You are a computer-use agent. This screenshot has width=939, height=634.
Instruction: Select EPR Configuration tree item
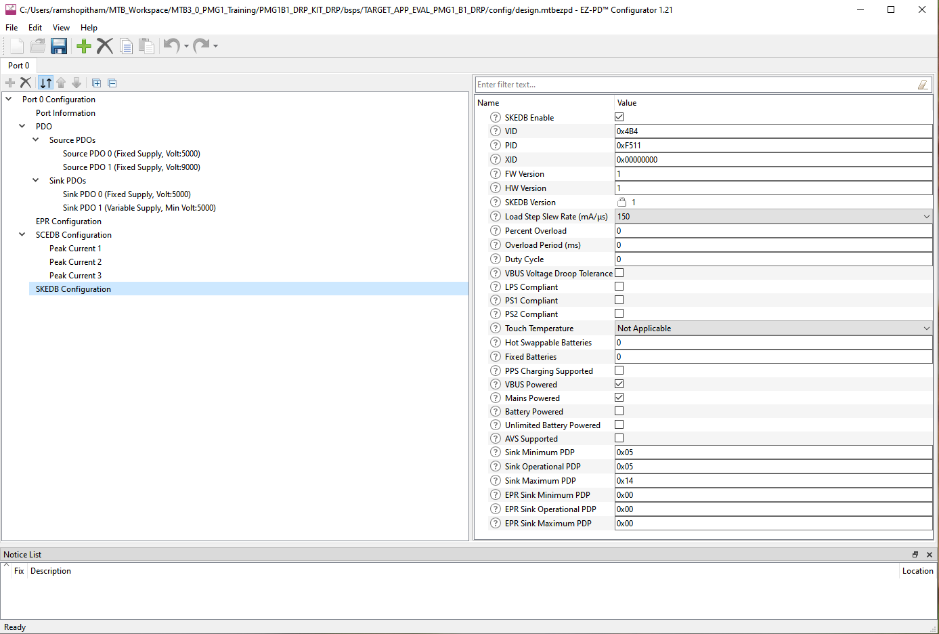click(68, 221)
